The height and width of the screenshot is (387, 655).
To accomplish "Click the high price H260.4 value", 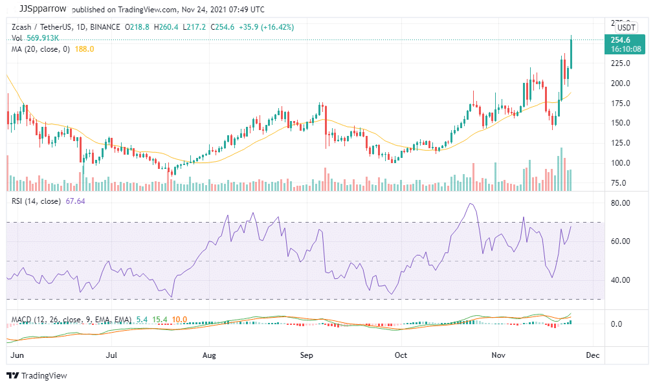I will tap(166, 27).
